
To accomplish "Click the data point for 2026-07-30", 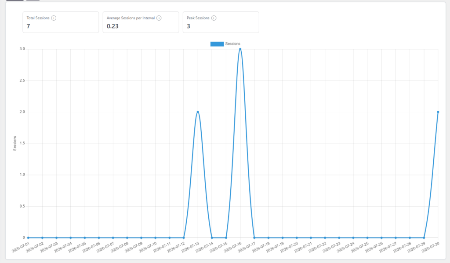I will coord(438,112).
